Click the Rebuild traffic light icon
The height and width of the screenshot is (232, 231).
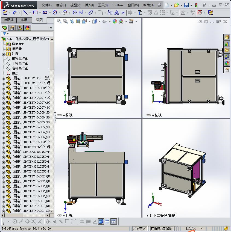pos(196,5)
